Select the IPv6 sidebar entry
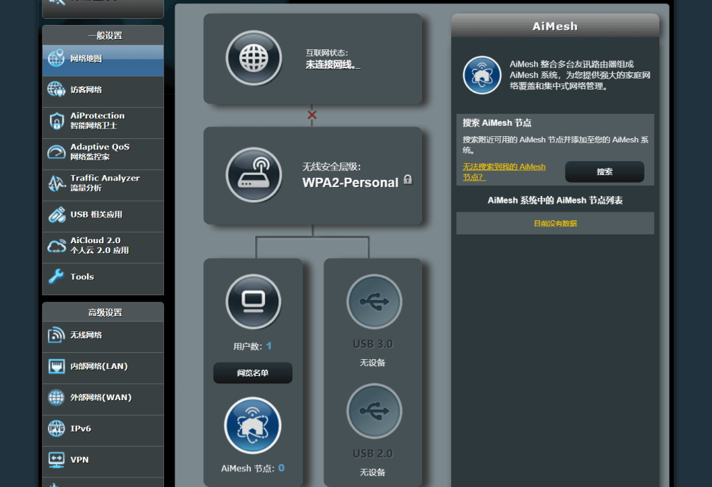The image size is (712, 487). (x=103, y=429)
